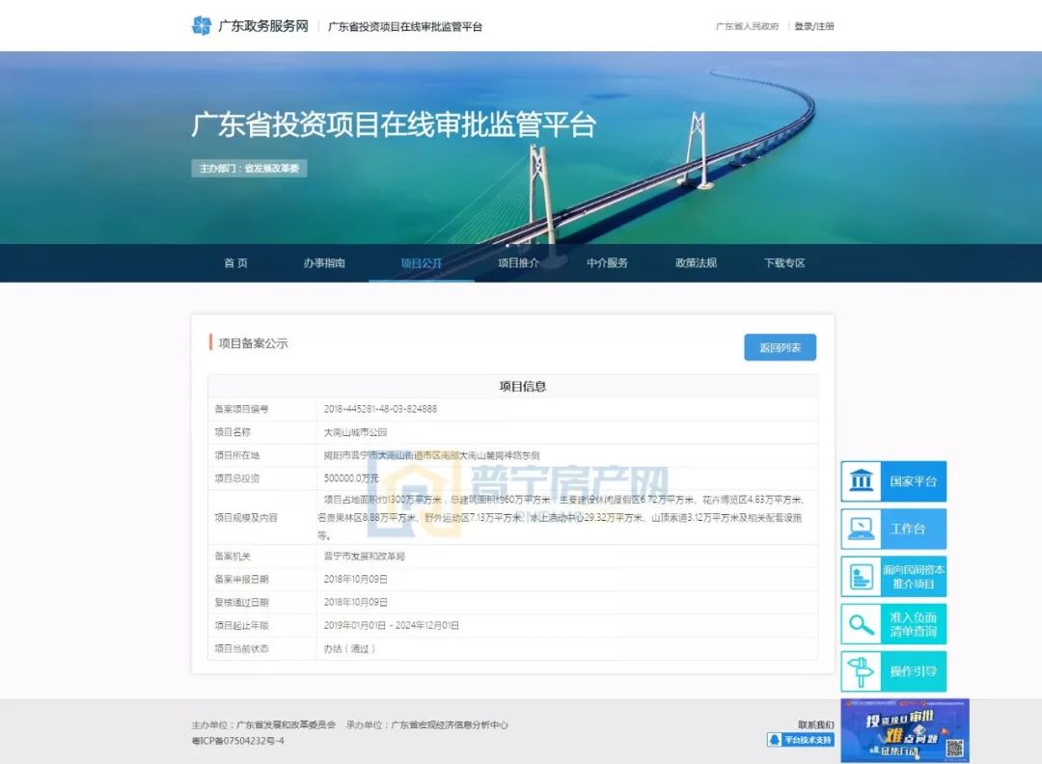The width and height of the screenshot is (1042, 764).
Task: Open the 办事指南 menu item
Action: coord(324,263)
